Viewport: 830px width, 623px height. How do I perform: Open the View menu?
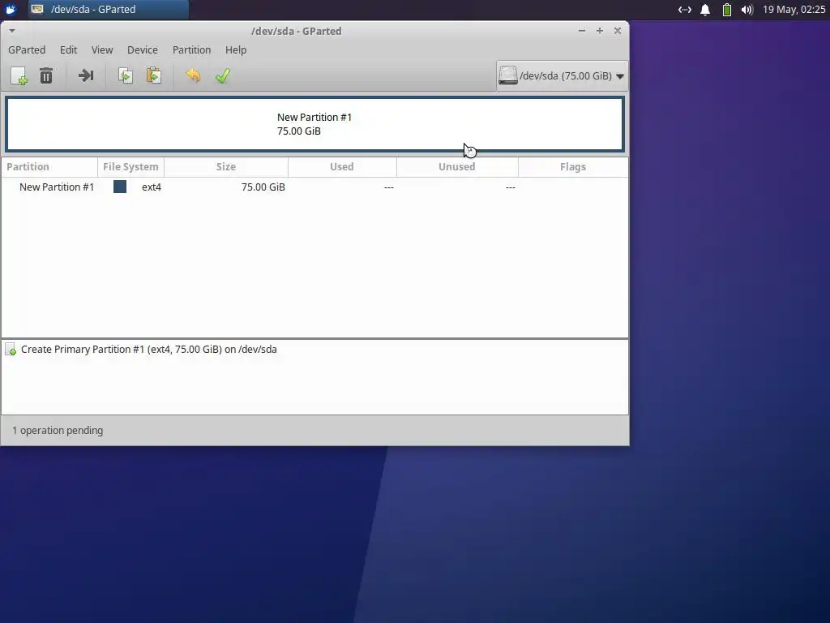(102, 49)
